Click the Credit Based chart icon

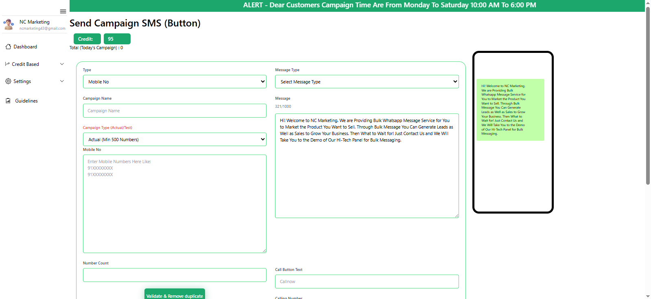tap(7, 64)
